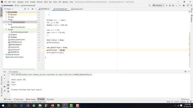Run the program with the green play button

point(167,5)
